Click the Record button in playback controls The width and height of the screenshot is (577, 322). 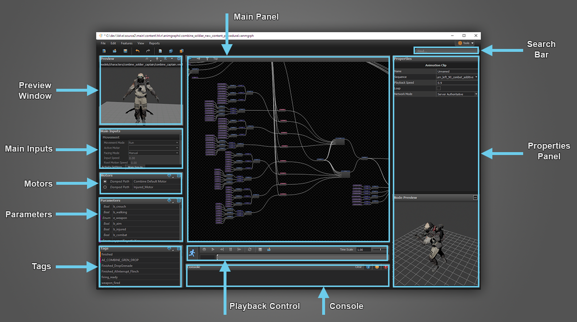pyautogui.click(x=204, y=250)
